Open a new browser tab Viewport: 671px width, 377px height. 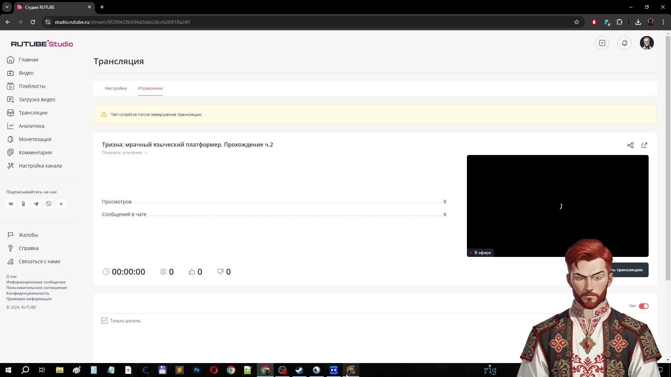pos(102,7)
